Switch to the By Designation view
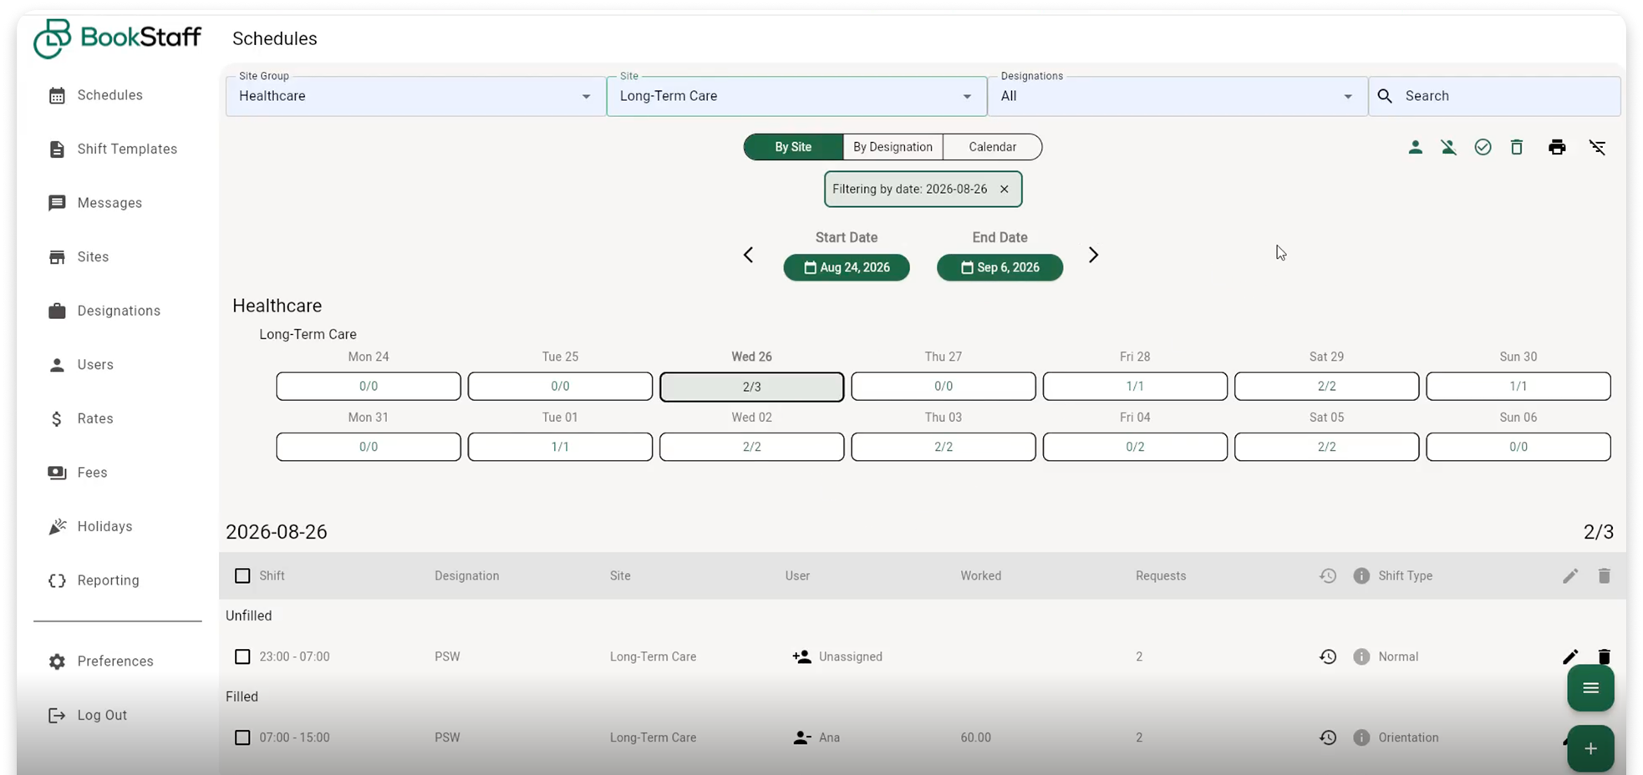This screenshot has height=775, width=1643. (x=893, y=147)
